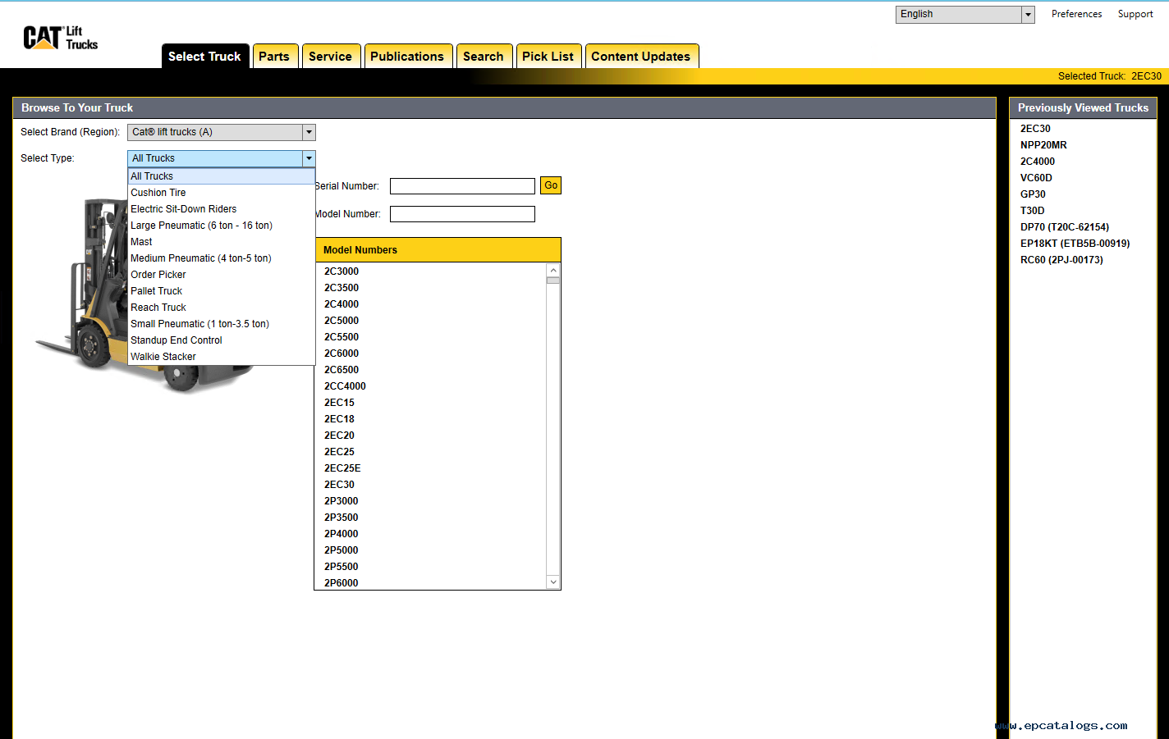
Task: Select Walkie Stacker type
Action: pos(222,357)
